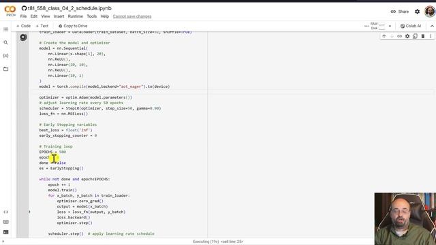Click the line 'loss_fn = nn.MSELoss()'
Screen dimensions: 436x245
(x=63, y=114)
